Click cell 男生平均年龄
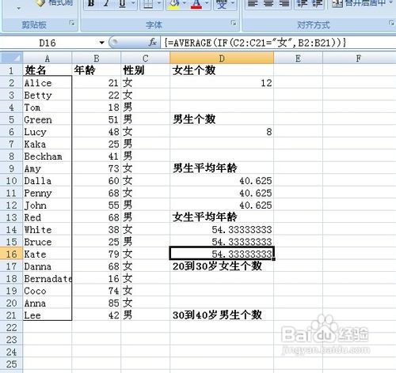The image size is (396, 373). tap(222, 168)
